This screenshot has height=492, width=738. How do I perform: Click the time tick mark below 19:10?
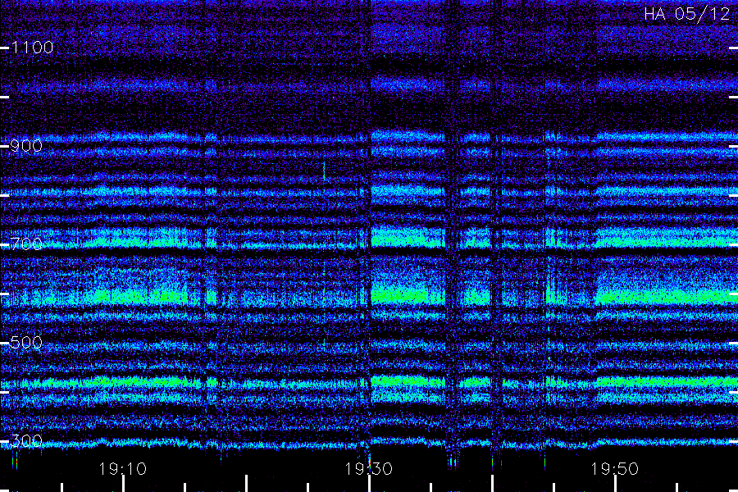coord(123,484)
